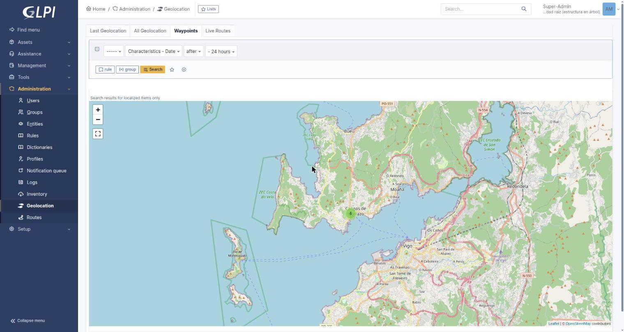The height and width of the screenshot is (332, 624).
Task: Go to Home breadcrumb
Action: click(x=96, y=9)
